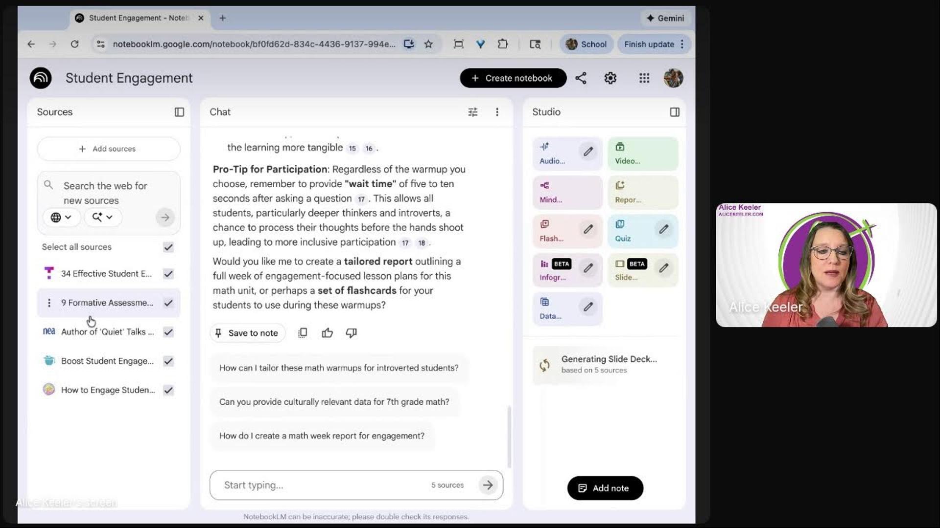Click the Add note button
This screenshot has height=528, width=940.
click(x=605, y=488)
